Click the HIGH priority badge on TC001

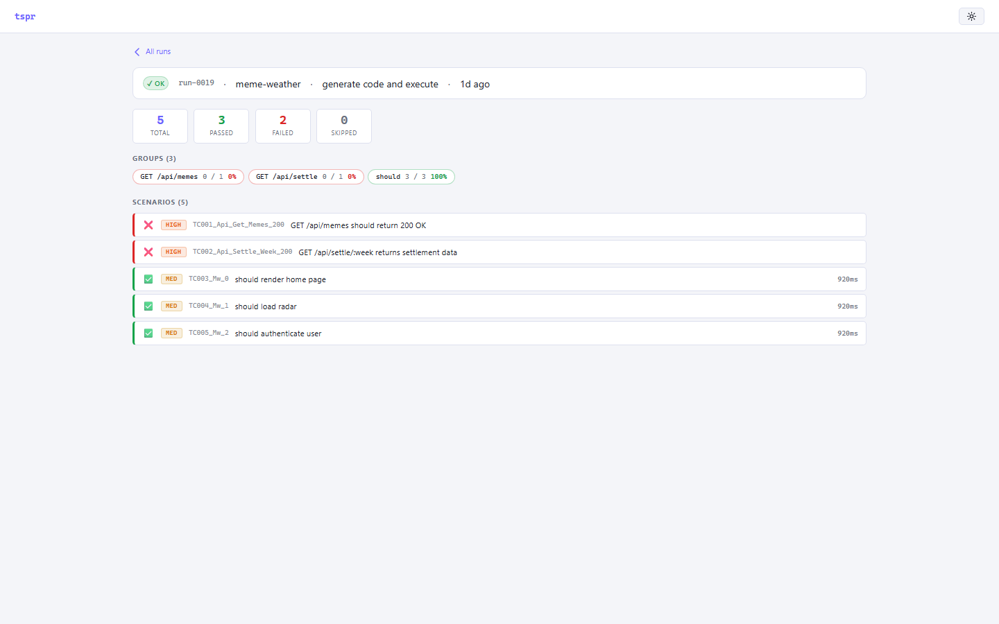point(173,225)
